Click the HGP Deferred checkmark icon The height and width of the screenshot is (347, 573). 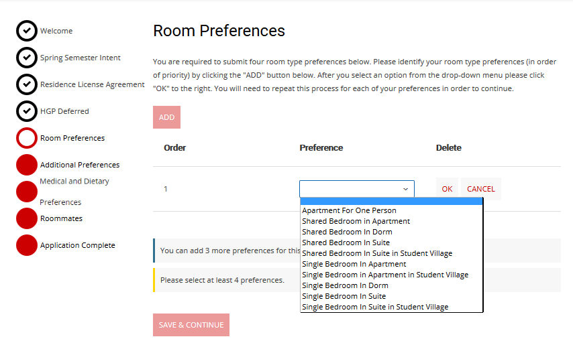(x=26, y=111)
